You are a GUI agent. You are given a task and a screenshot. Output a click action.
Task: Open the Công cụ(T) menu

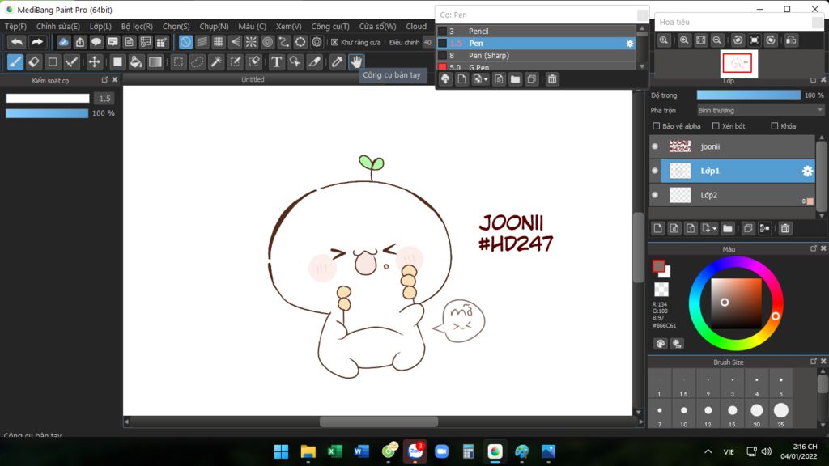pyautogui.click(x=330, y=27)
